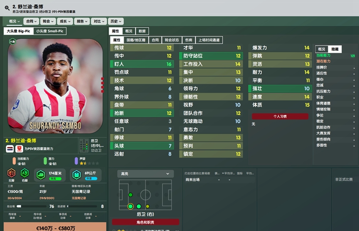Switch to the 伤病 tab
Screen dimensions: 359x231
coord(189,40)
